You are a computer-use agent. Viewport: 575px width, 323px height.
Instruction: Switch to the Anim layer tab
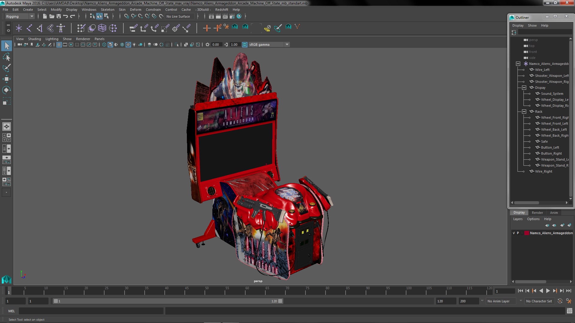[x=554, y=213]
